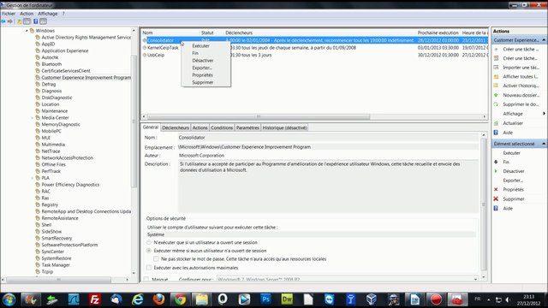Screen dimensions: 548x308
Task: Open the Action menu in menu bar
Action: pos(27,14)
